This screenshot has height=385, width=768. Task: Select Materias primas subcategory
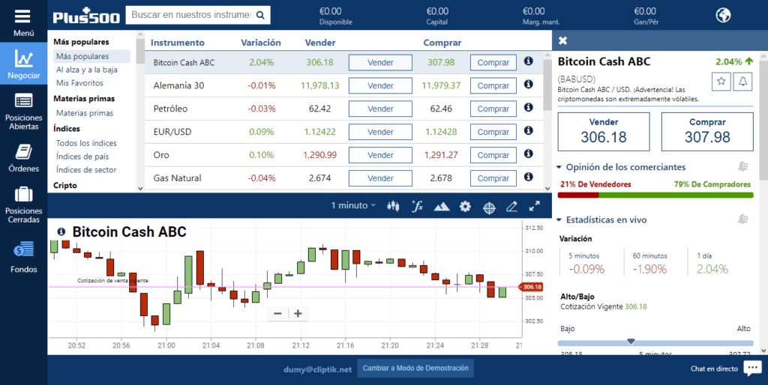(x=85, y=113)
